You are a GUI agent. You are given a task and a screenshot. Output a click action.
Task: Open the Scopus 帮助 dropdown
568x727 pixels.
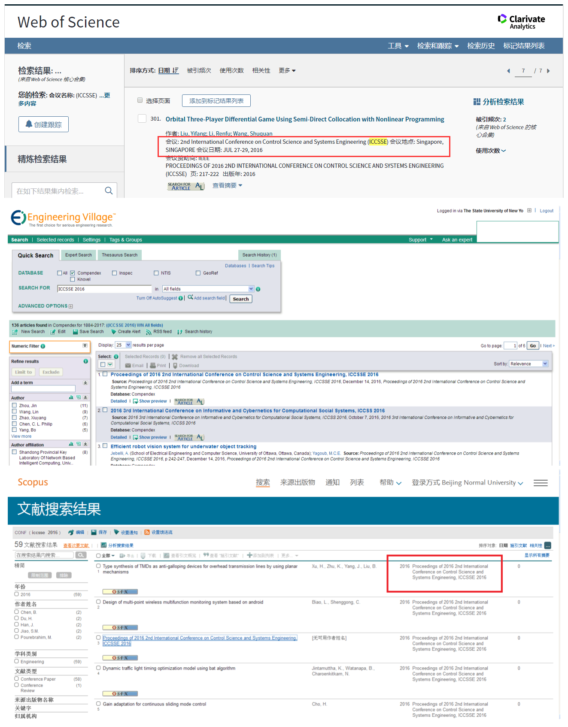(390, 483)
